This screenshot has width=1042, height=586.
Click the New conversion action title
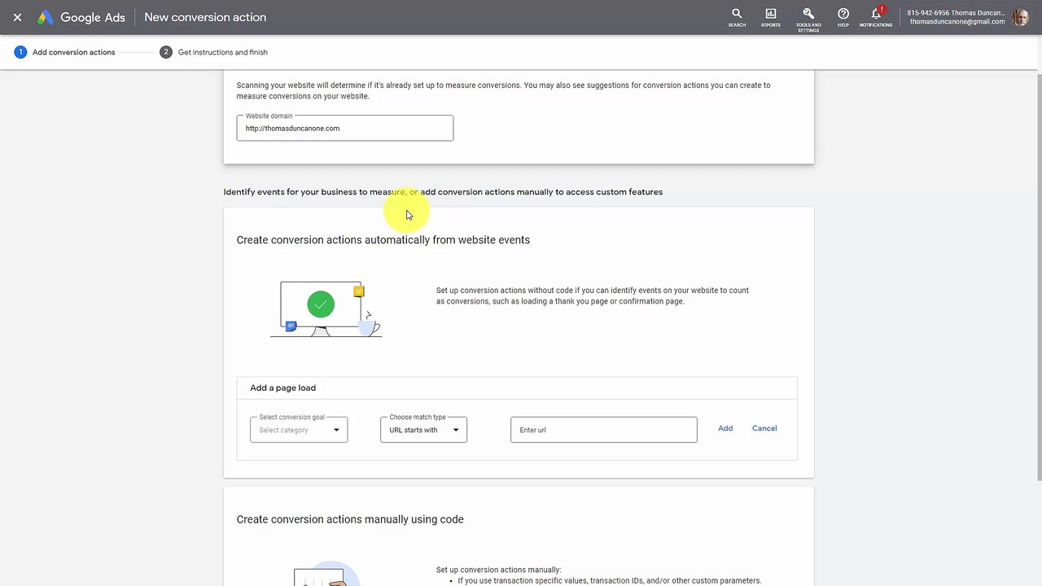pyautogui.click(x=205, y=17)
